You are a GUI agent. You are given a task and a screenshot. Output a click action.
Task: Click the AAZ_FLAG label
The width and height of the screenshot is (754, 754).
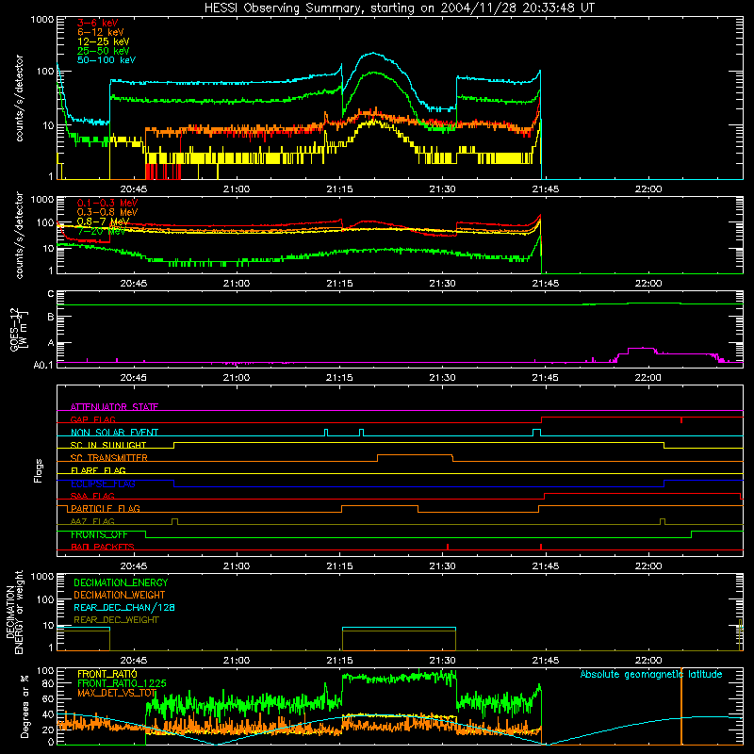(x=92, y=521)
